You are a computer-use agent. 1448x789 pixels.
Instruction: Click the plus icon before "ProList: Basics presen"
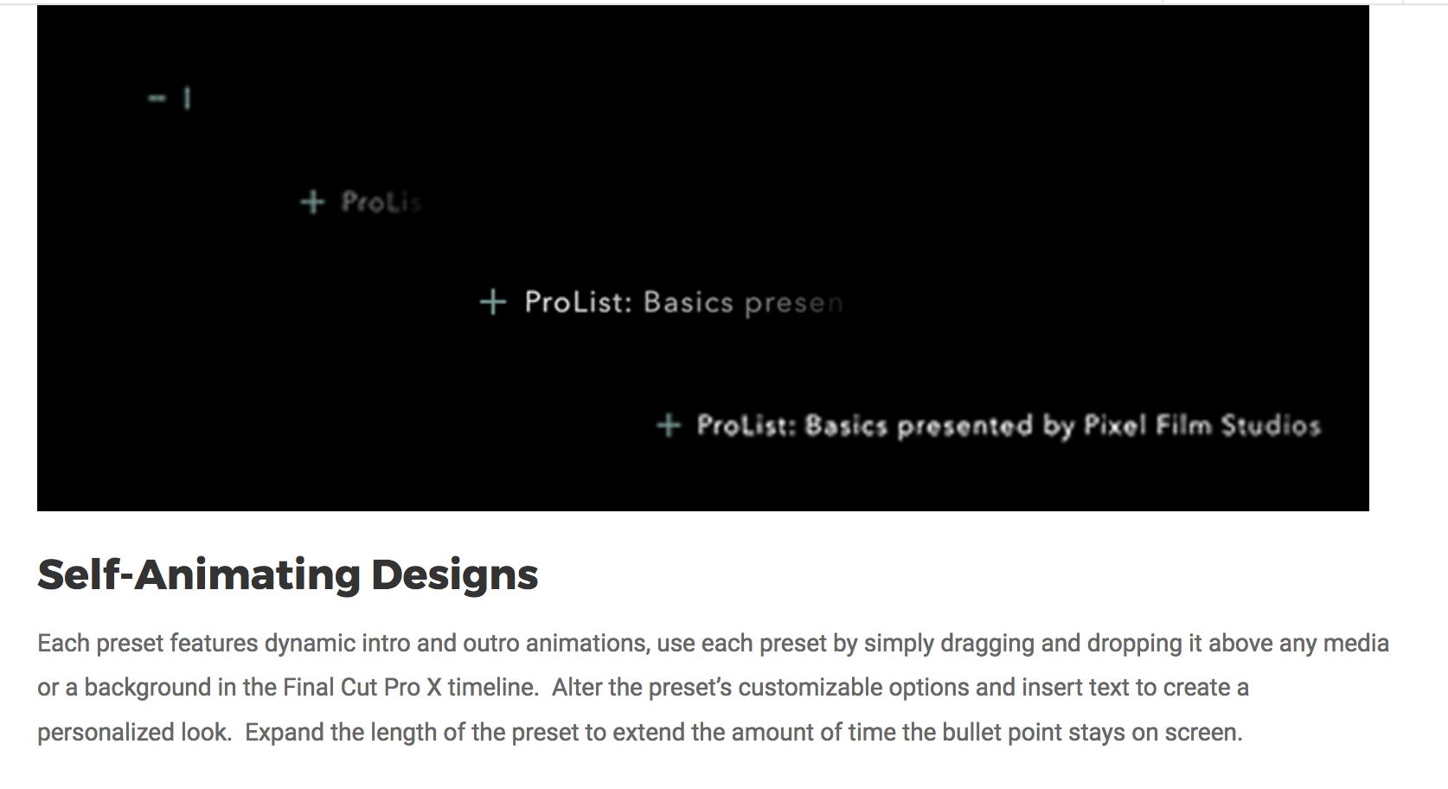(493, 302)
